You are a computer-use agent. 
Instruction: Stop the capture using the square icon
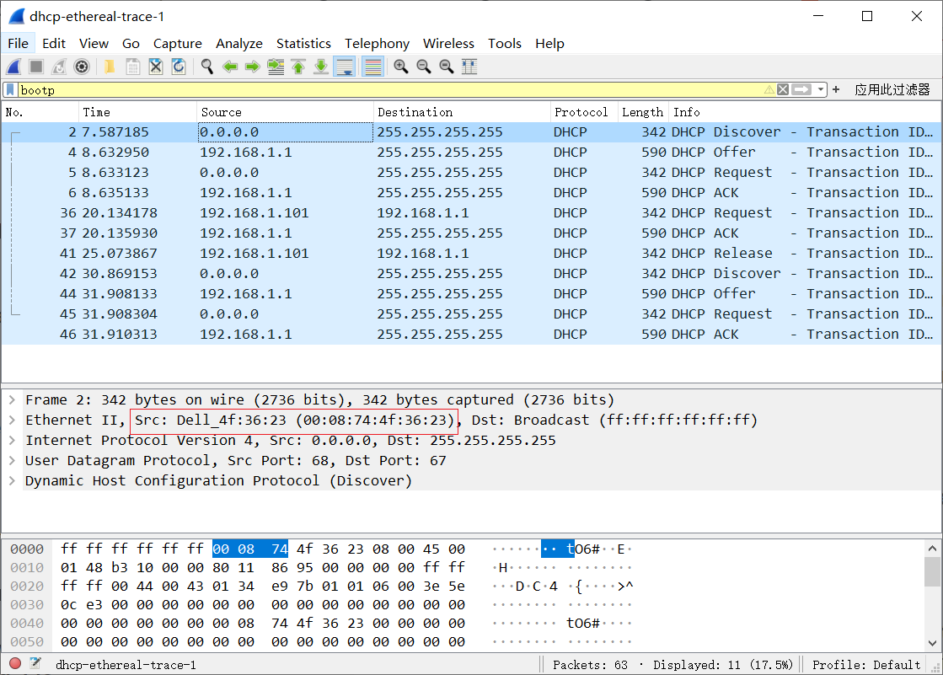(x=37, y=67)
